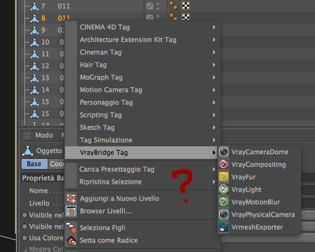Image resolution: width=315 pixels, height=252 pixels.
Task: Expand the Cineman Tag submenu arrow
Action: (214, 53)
